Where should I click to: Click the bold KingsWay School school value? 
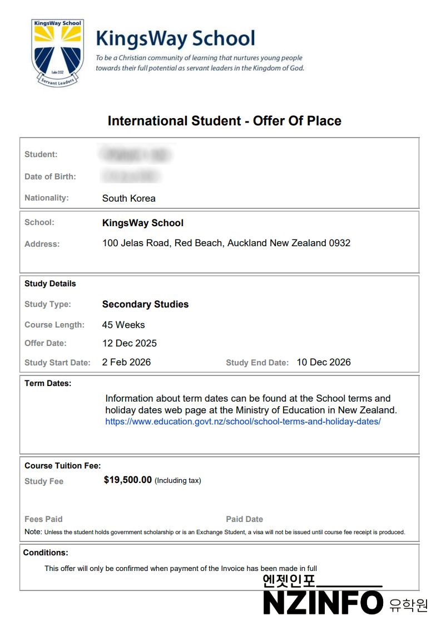[143, 223]
